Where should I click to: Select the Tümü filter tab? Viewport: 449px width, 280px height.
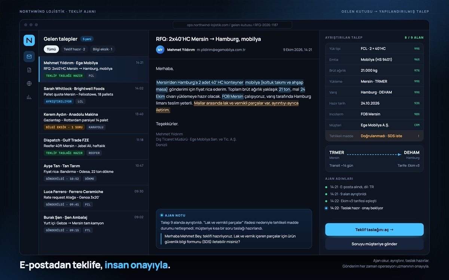[51, 49]
